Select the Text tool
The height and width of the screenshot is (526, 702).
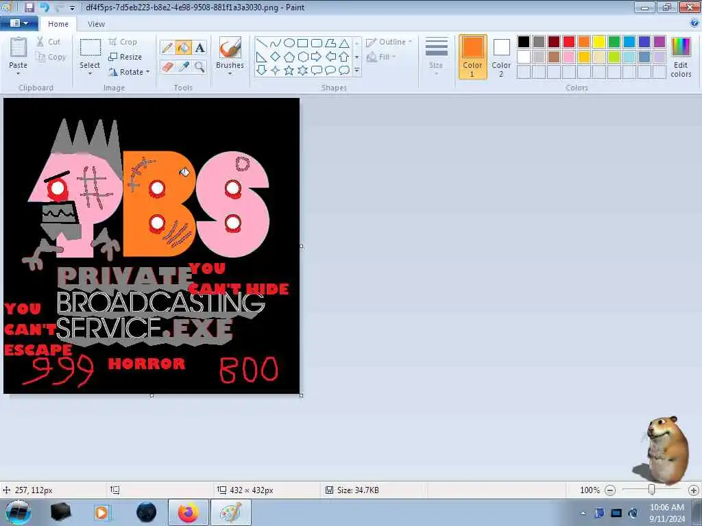tap(199, 47)
